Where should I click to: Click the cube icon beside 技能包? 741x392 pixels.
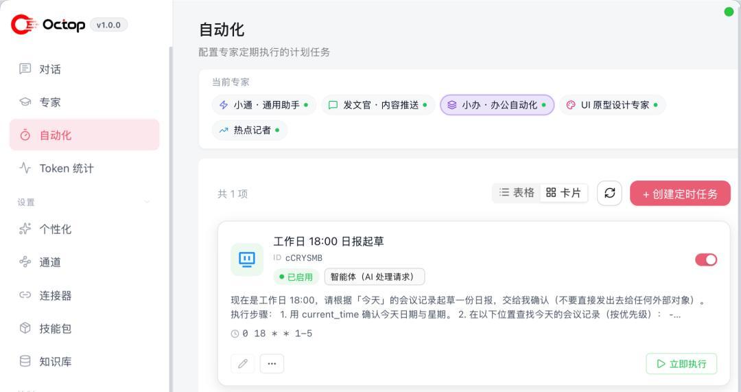tap(25, 328)
